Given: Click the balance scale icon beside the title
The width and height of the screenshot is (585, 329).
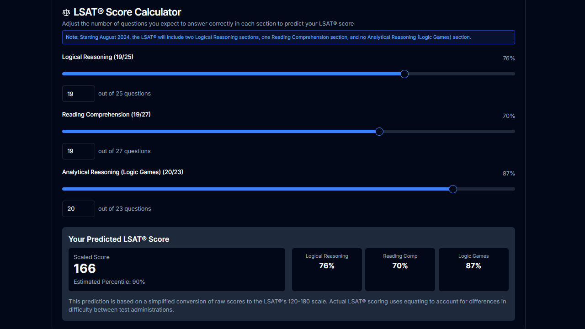Looking at the screenshot, I should pyautogui.click(x=66, y=12).
